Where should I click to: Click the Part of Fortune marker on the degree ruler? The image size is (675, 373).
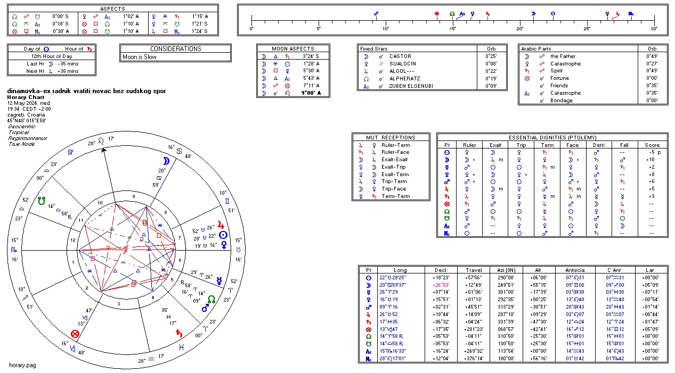(437, 14)
